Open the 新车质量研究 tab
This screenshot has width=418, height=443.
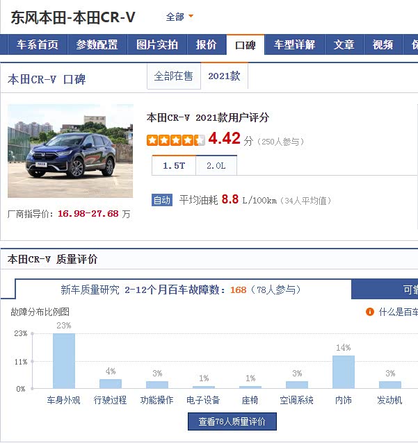point(183,290)
